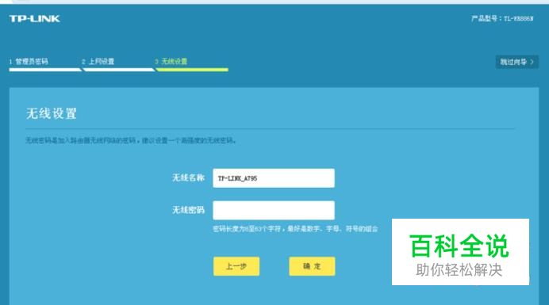The width and height of the screenshot is (549, 305).
Task: Click the 跳过向导 skip wizard button
Action: click(x=516, y=62)
